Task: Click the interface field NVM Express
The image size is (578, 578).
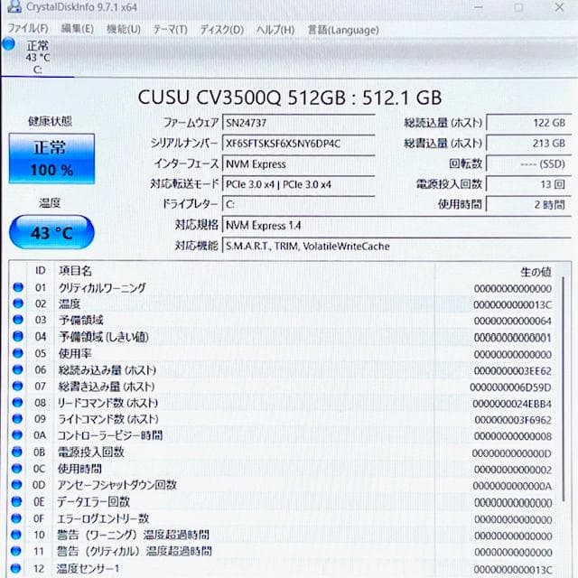Action: pos(299,164)
